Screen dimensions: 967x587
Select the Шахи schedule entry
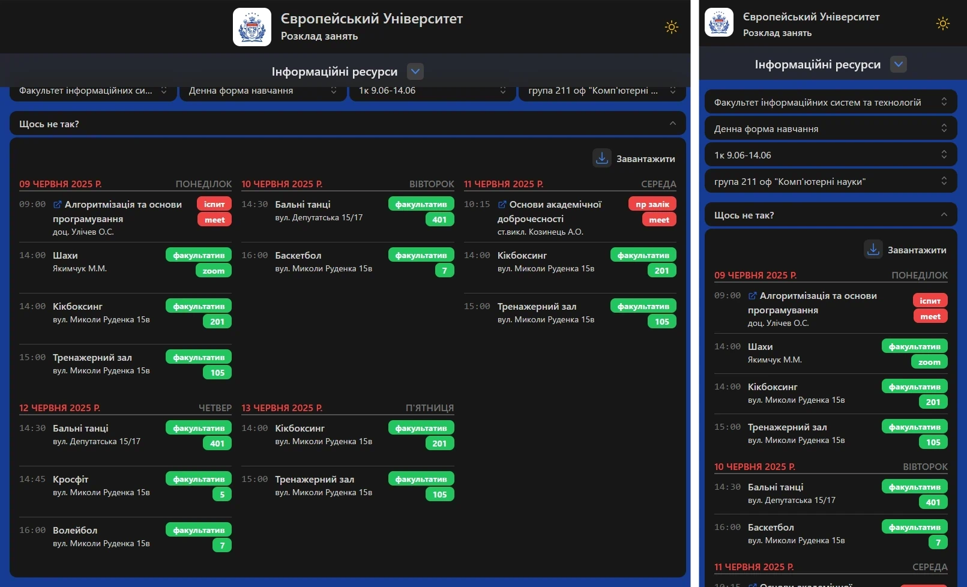65,255
